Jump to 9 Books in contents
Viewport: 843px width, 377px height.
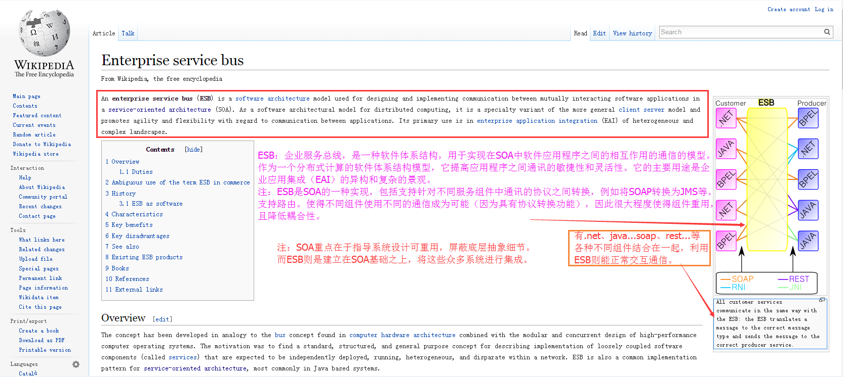(x=117, y=268)
